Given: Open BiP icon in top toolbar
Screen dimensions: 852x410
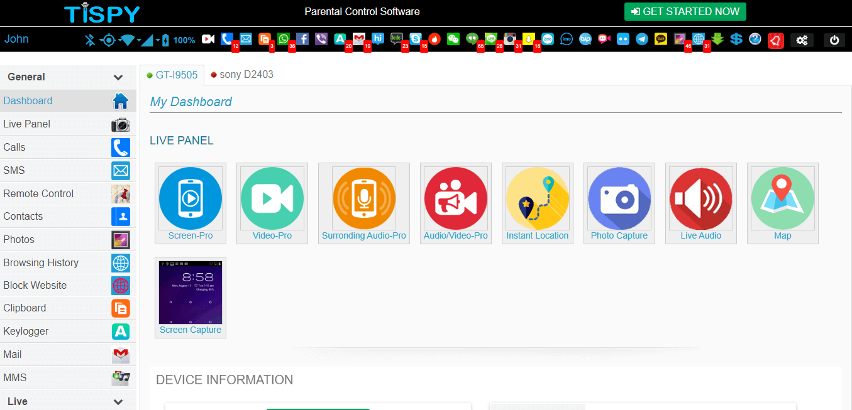Looking at the screenshot, I should click(585, 39).
